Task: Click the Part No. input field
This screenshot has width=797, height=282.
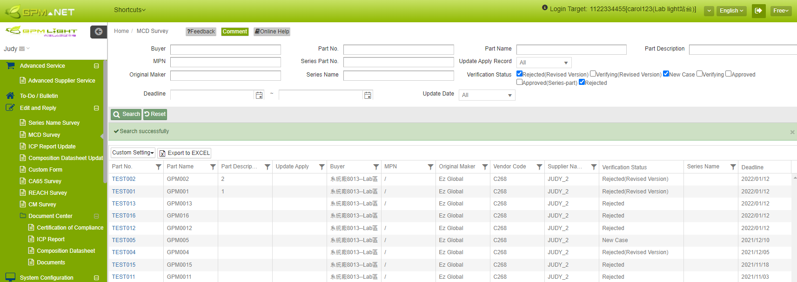Action: click(399, 50)
